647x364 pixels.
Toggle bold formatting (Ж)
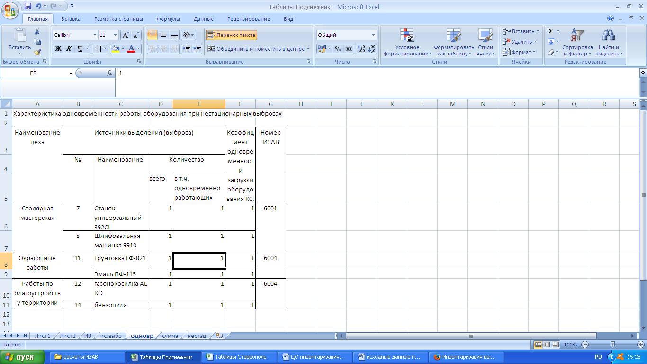(58, 49)
